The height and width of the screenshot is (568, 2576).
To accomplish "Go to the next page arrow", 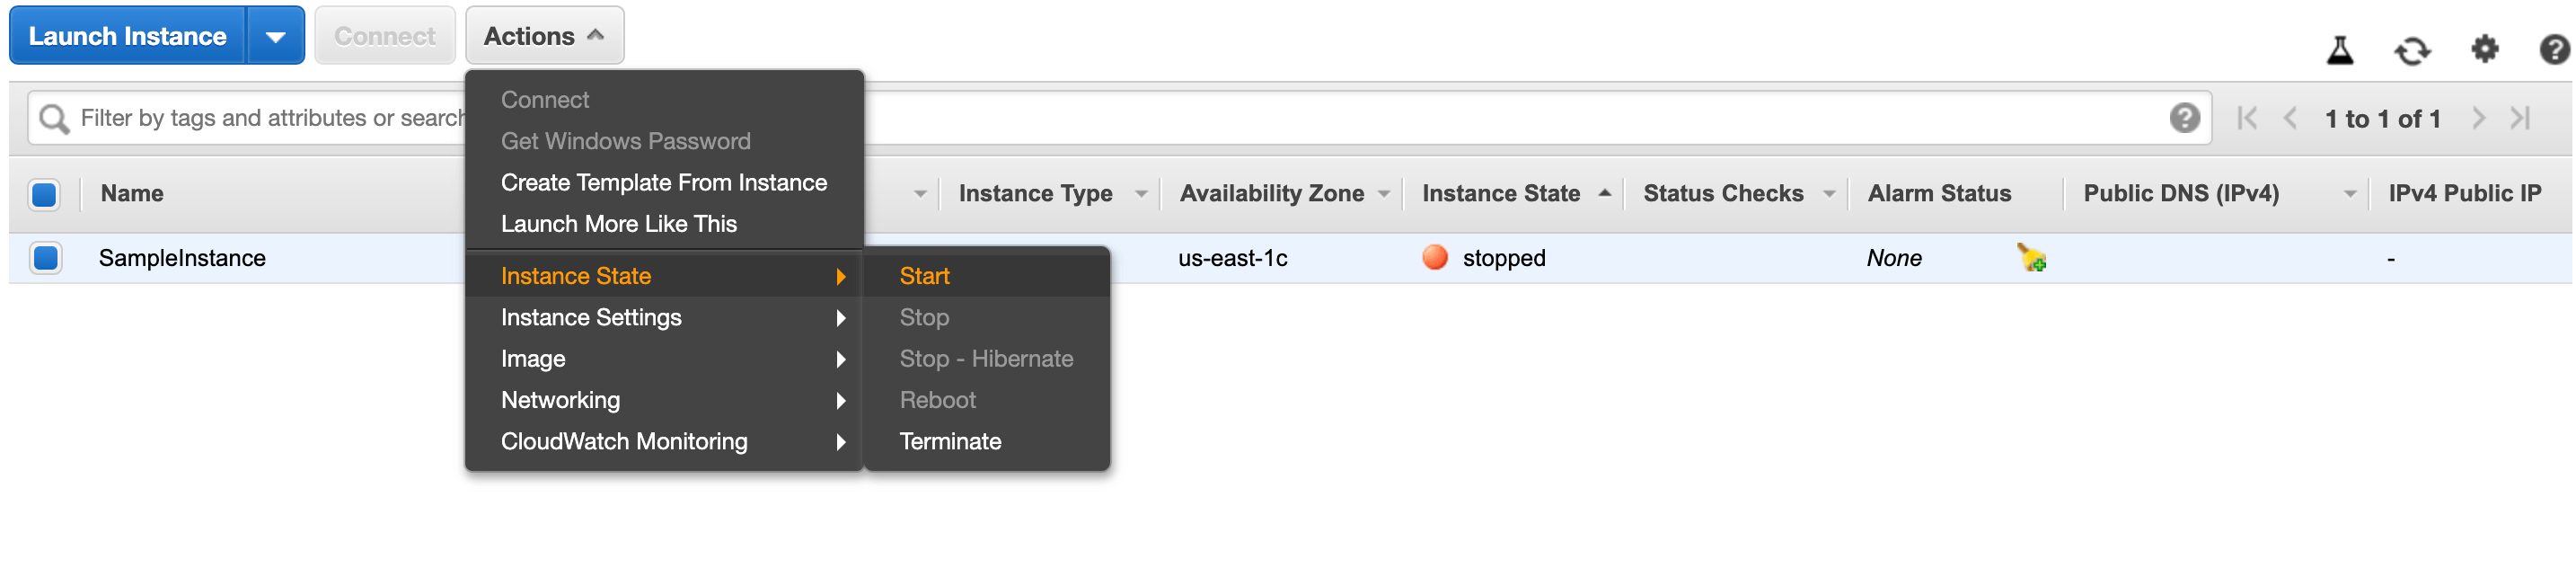I will pos(2478,118).
